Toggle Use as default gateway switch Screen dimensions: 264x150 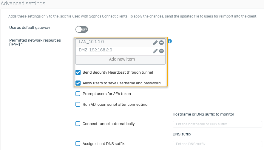82,29
